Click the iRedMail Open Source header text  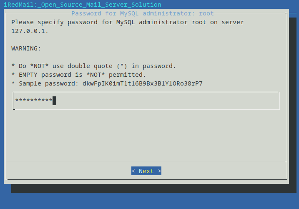coord(83,5)
